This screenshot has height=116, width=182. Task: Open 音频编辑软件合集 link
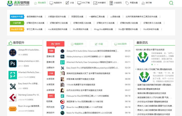(35, 17)
